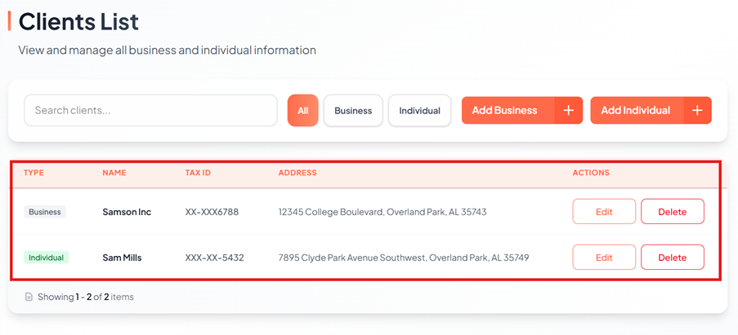The height and width of the screenshot is (335, 738).
Task: Select the All filter
Action: [x=302, y=111]
